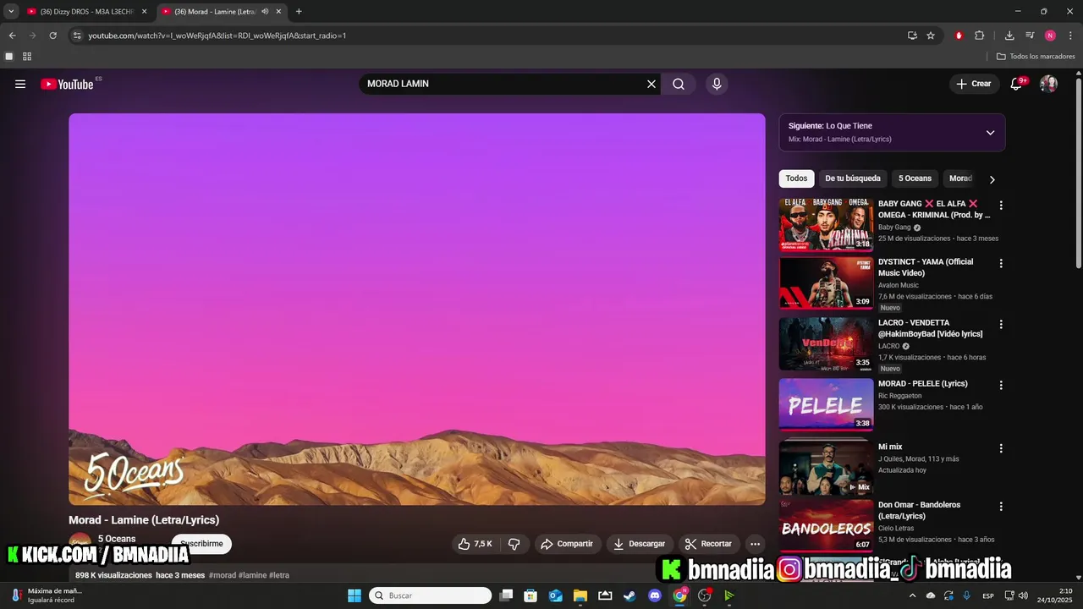Open the Chrome profile avatar
The width and height of the screenshot is (1083, 609).
[x=1050, y=36]
